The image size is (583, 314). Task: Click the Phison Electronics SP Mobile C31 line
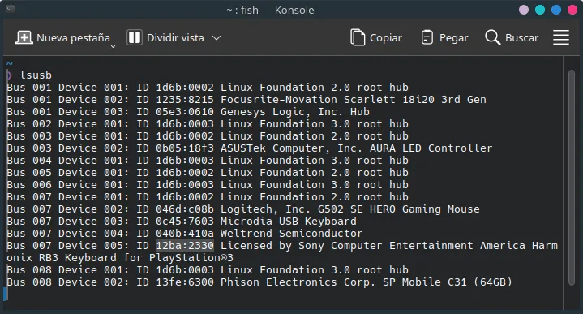(x=259, y=282)
